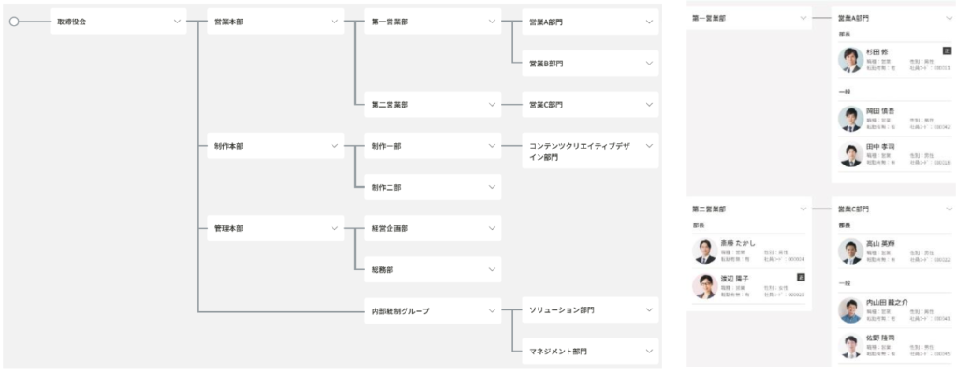Open 岡田 慎吾's avatar
This screenshot has width=959, height=374.
(x=850, y=119)
